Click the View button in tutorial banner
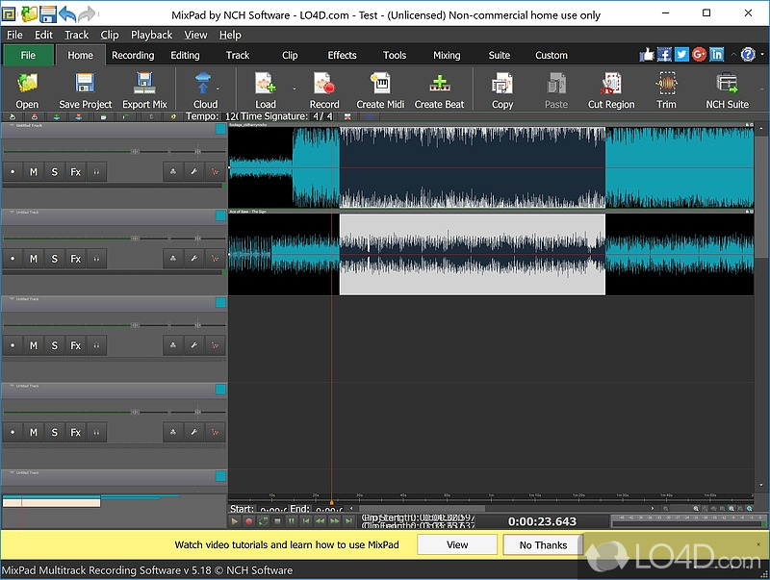This screenshot has width=770, height=580. pos(457,544)
